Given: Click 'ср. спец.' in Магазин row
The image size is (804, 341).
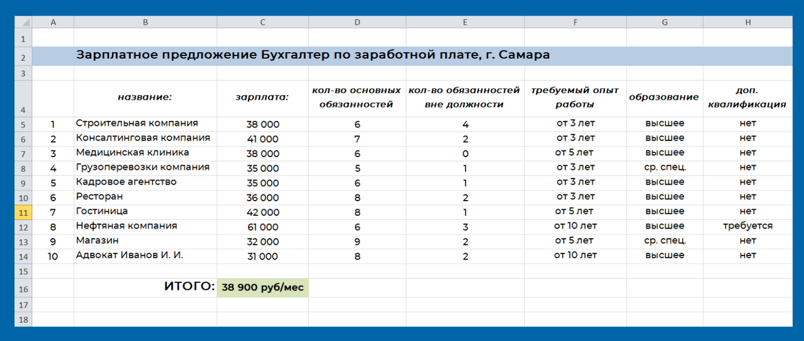Looking at the screenshot, I should coord(664,241).
